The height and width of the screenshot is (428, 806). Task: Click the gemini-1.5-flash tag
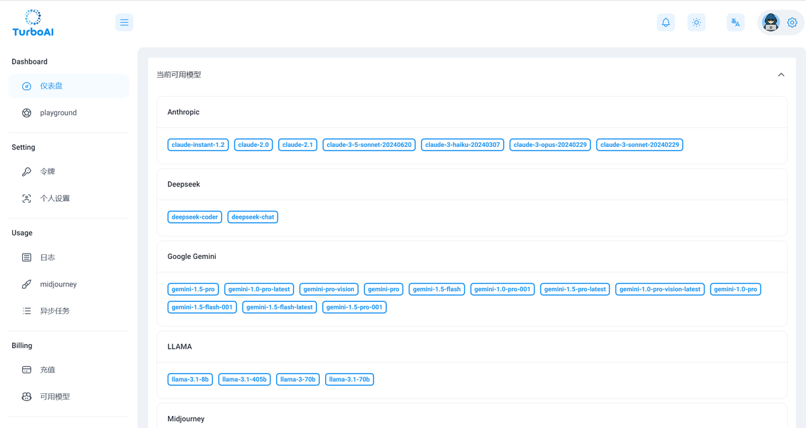(437, 290)
